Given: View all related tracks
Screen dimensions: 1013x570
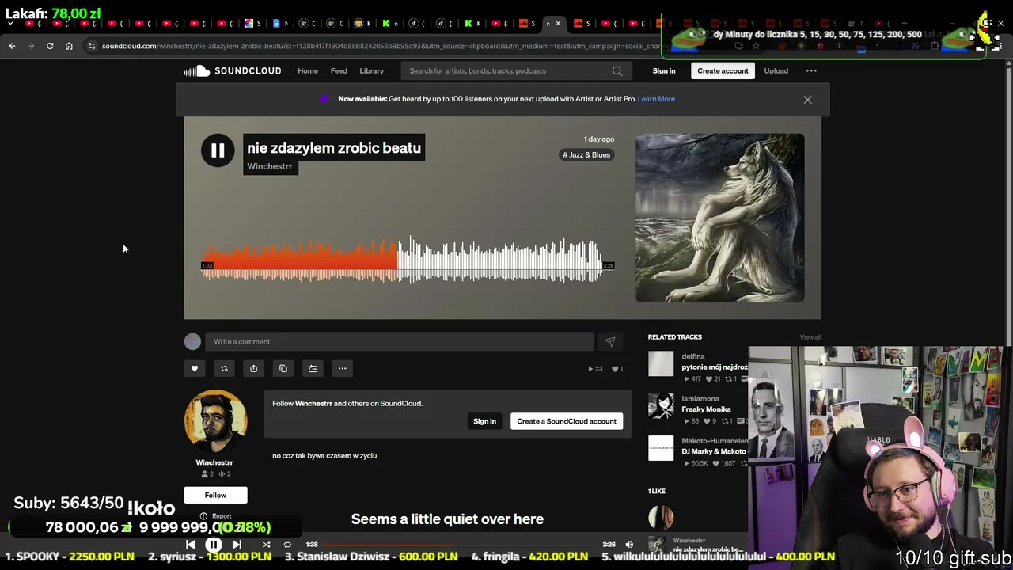Looking at the screenshot, I should 810,337.
